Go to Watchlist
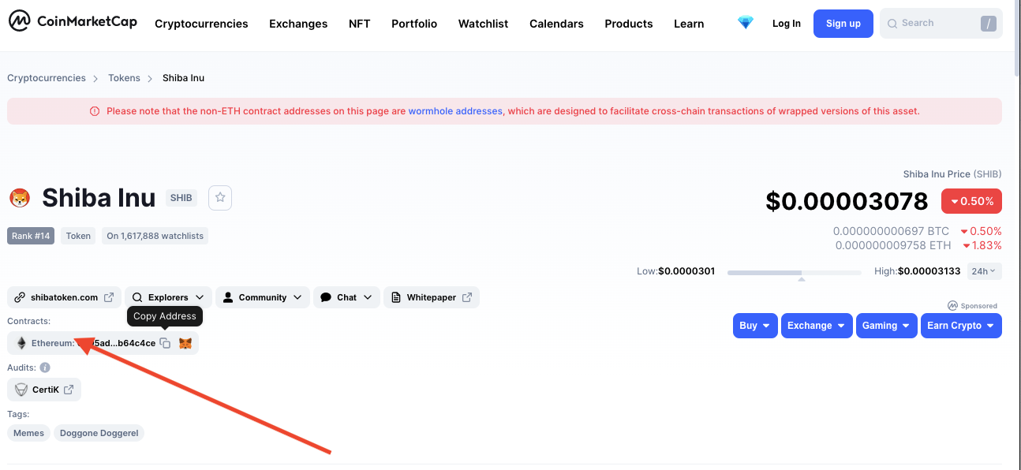 [x=484, y=24]
